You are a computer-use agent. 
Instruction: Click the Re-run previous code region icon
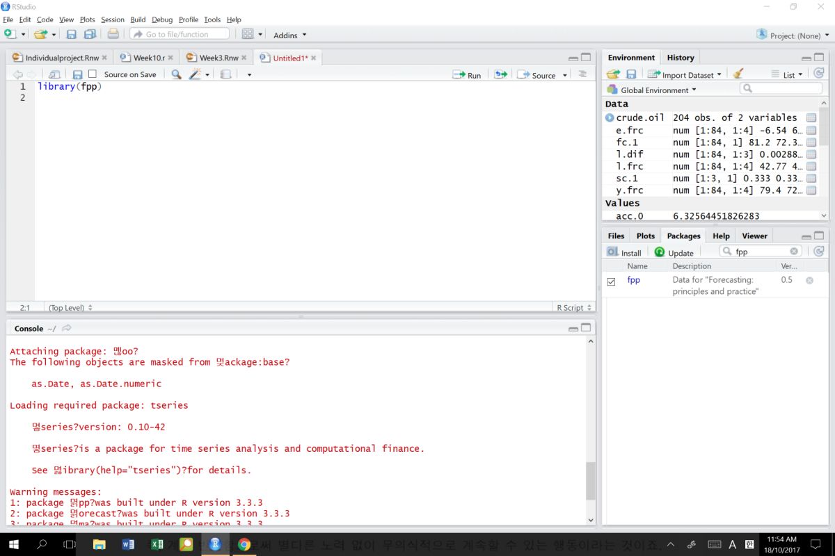500,74
